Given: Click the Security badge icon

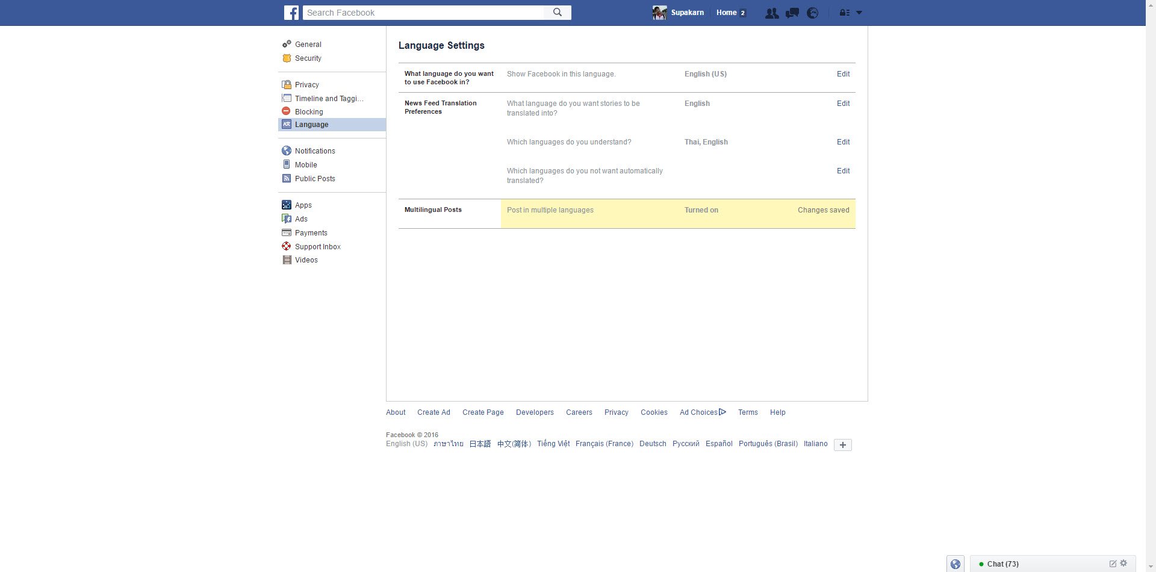Looking at the screenshot, I should point(287,58).
